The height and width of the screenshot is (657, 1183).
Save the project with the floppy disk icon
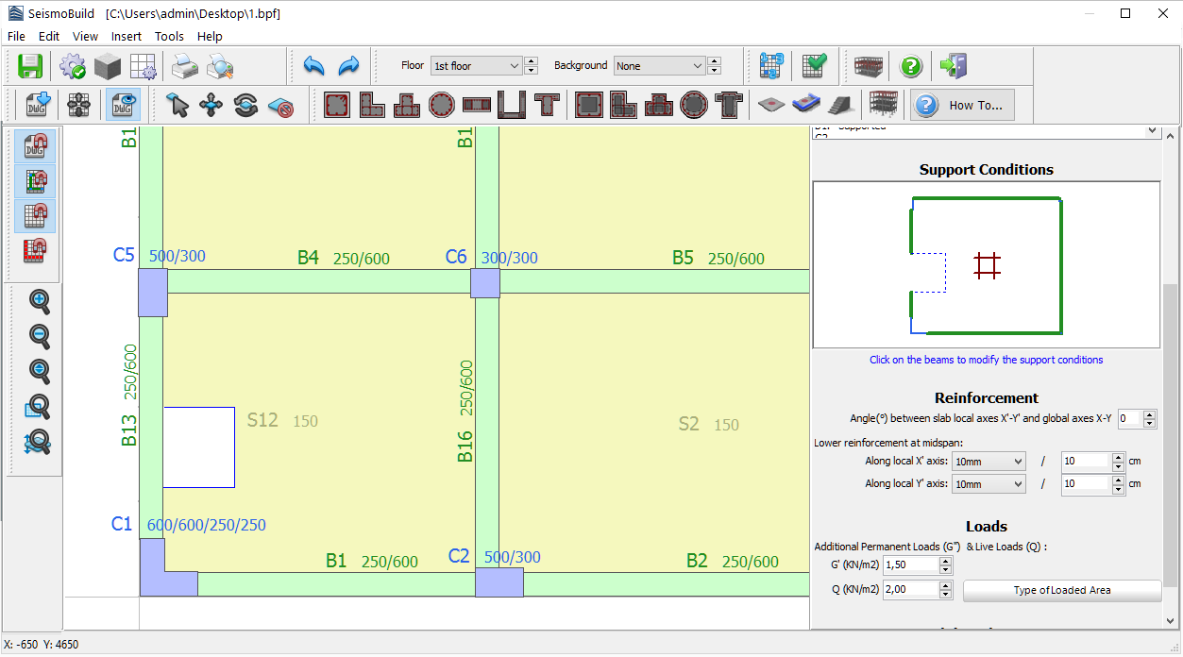pos(30,66)
